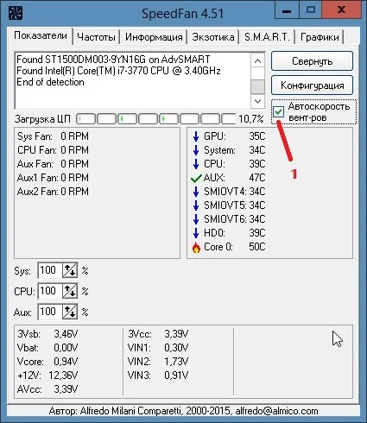The width and height of the screenshot is (367, 423).
Task: Toggle the Автоскорость вент-ров checkbox
Action: (x=278, y=111)
